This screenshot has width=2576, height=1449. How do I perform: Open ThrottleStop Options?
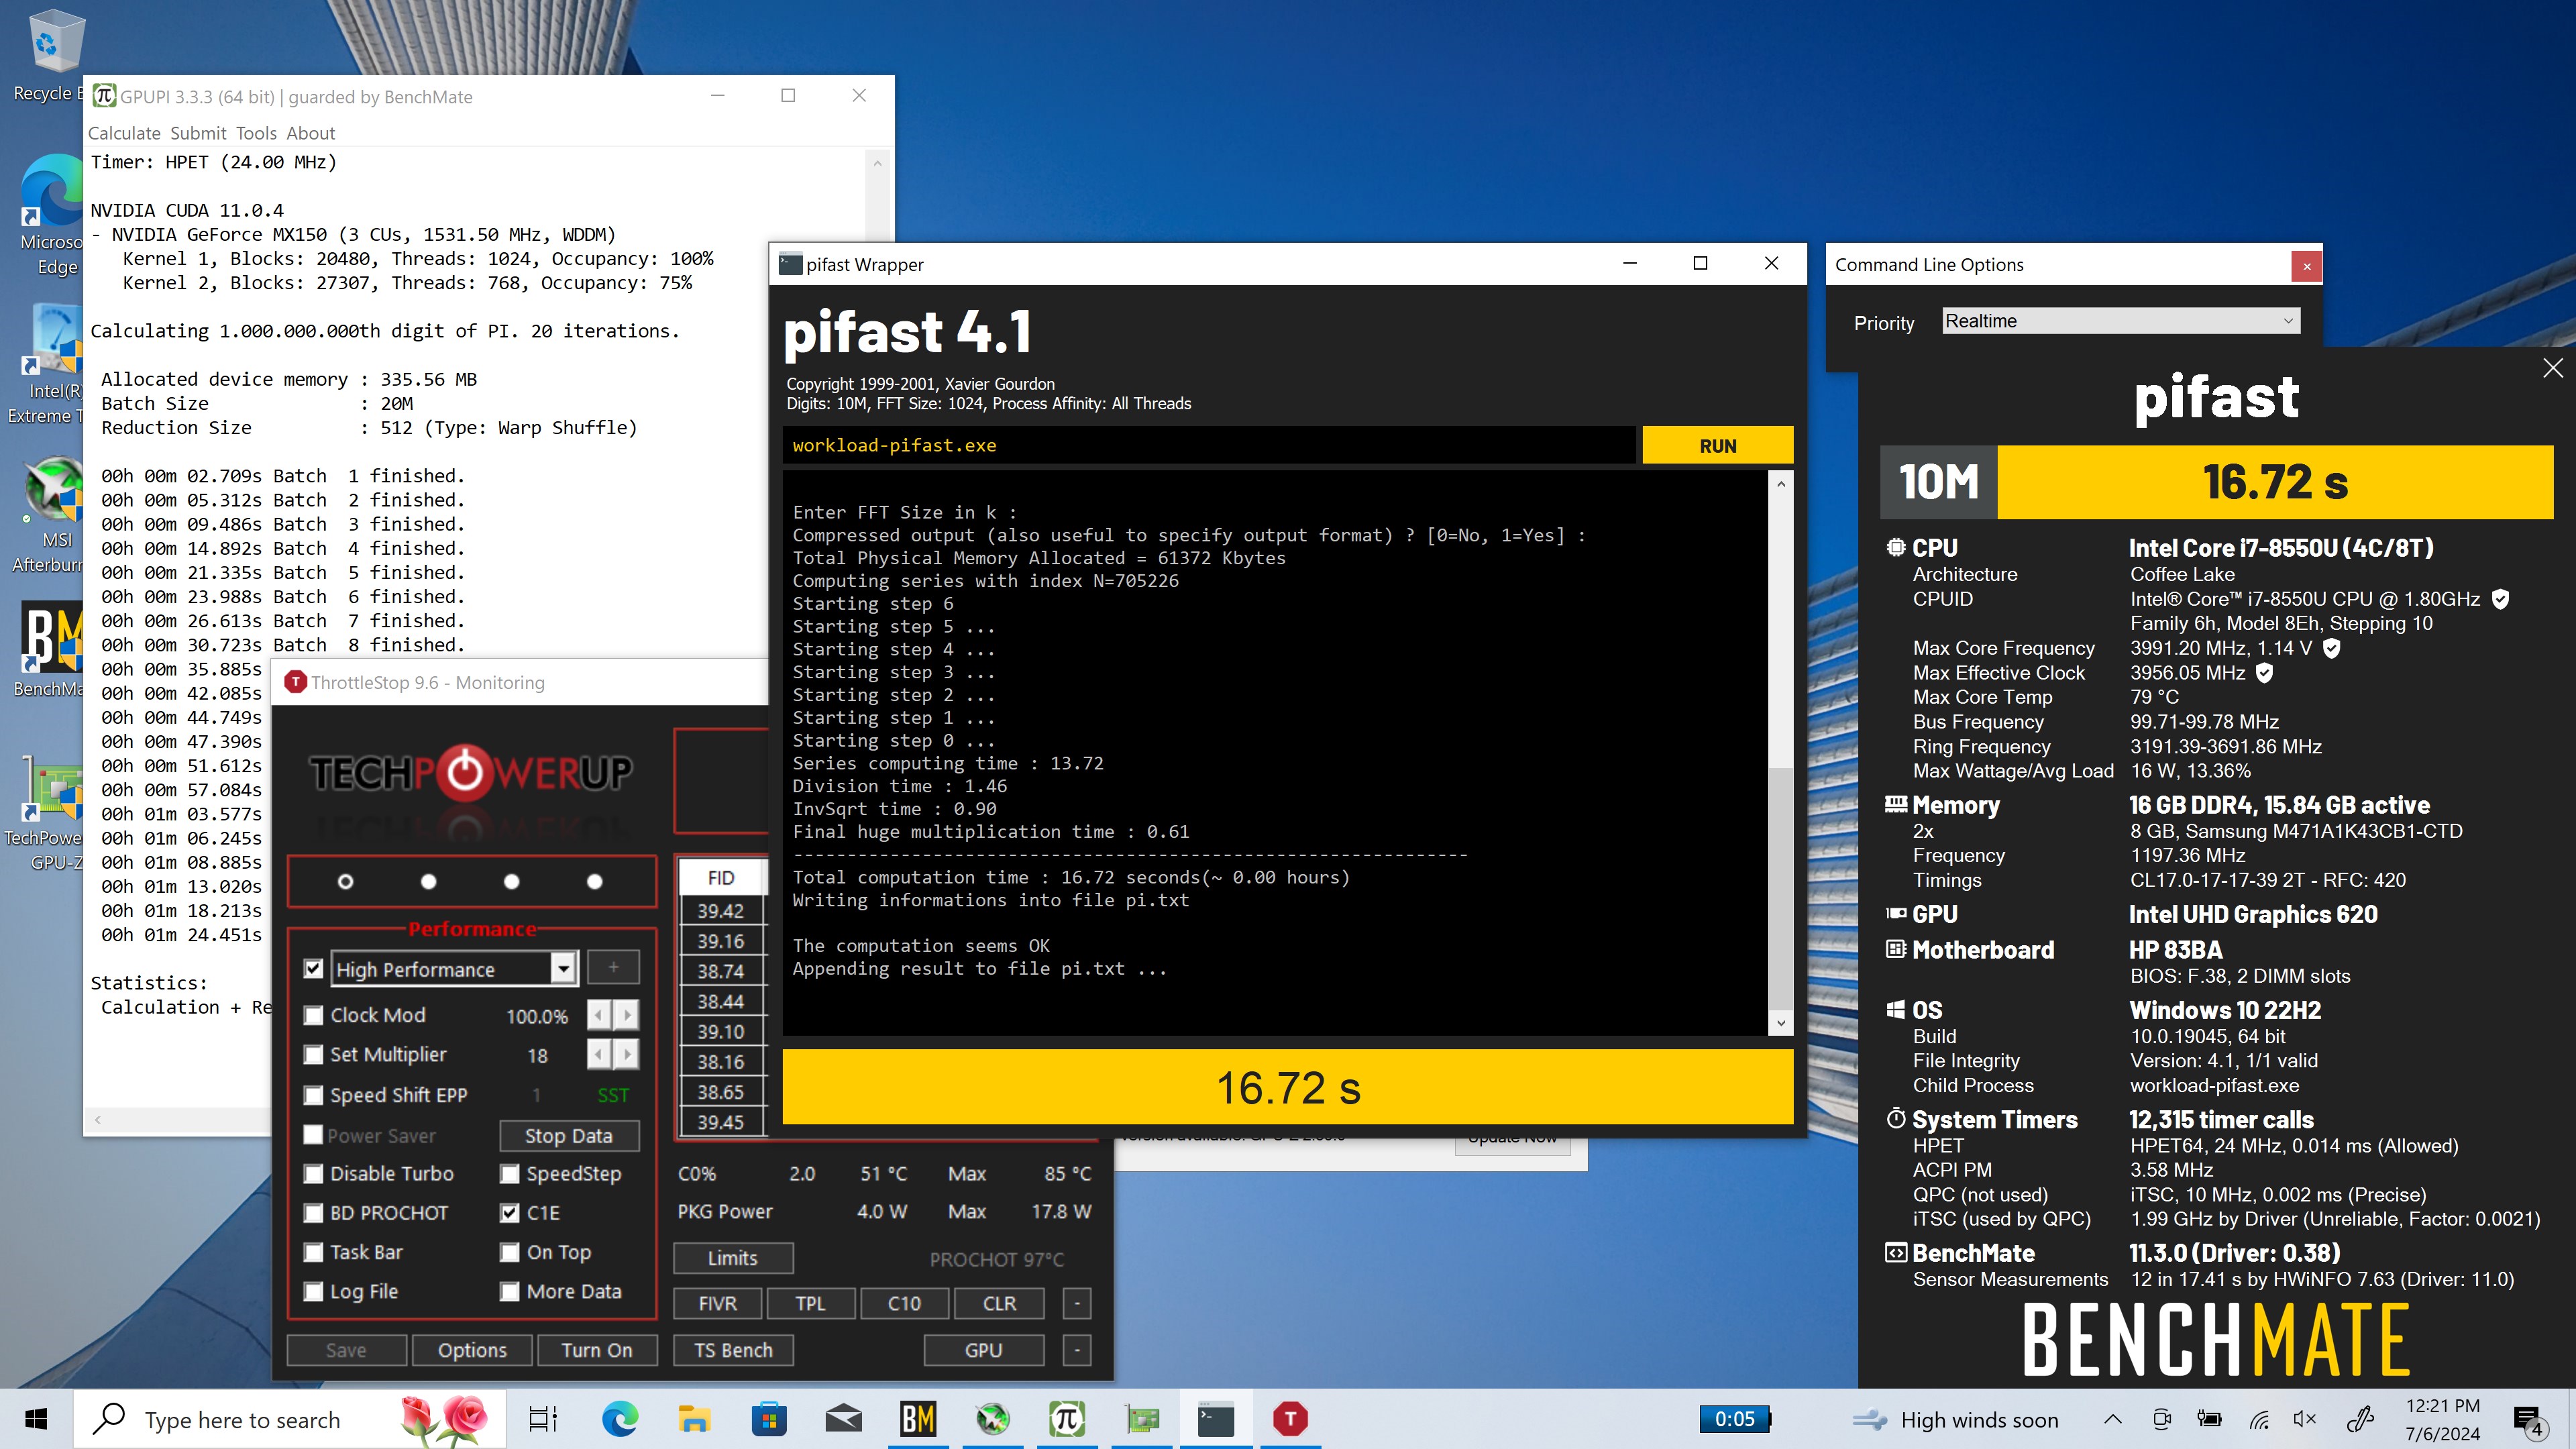pyautogui.click(x=472, y=1350)
